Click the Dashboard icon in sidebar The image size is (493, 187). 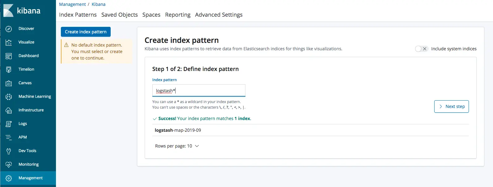click(x=9, y=56)
